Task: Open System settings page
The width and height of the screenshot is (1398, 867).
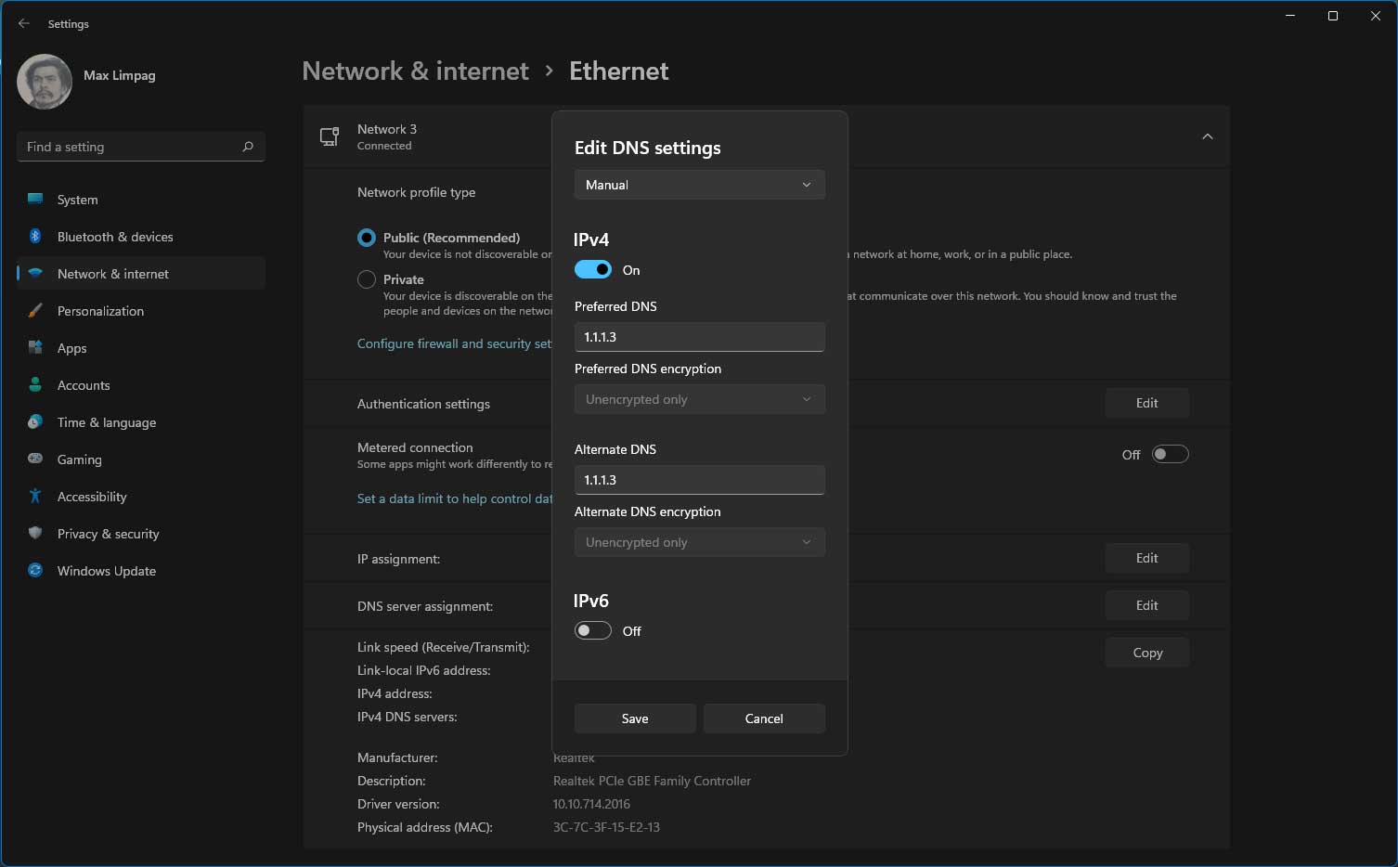Action: click(141, 200)
